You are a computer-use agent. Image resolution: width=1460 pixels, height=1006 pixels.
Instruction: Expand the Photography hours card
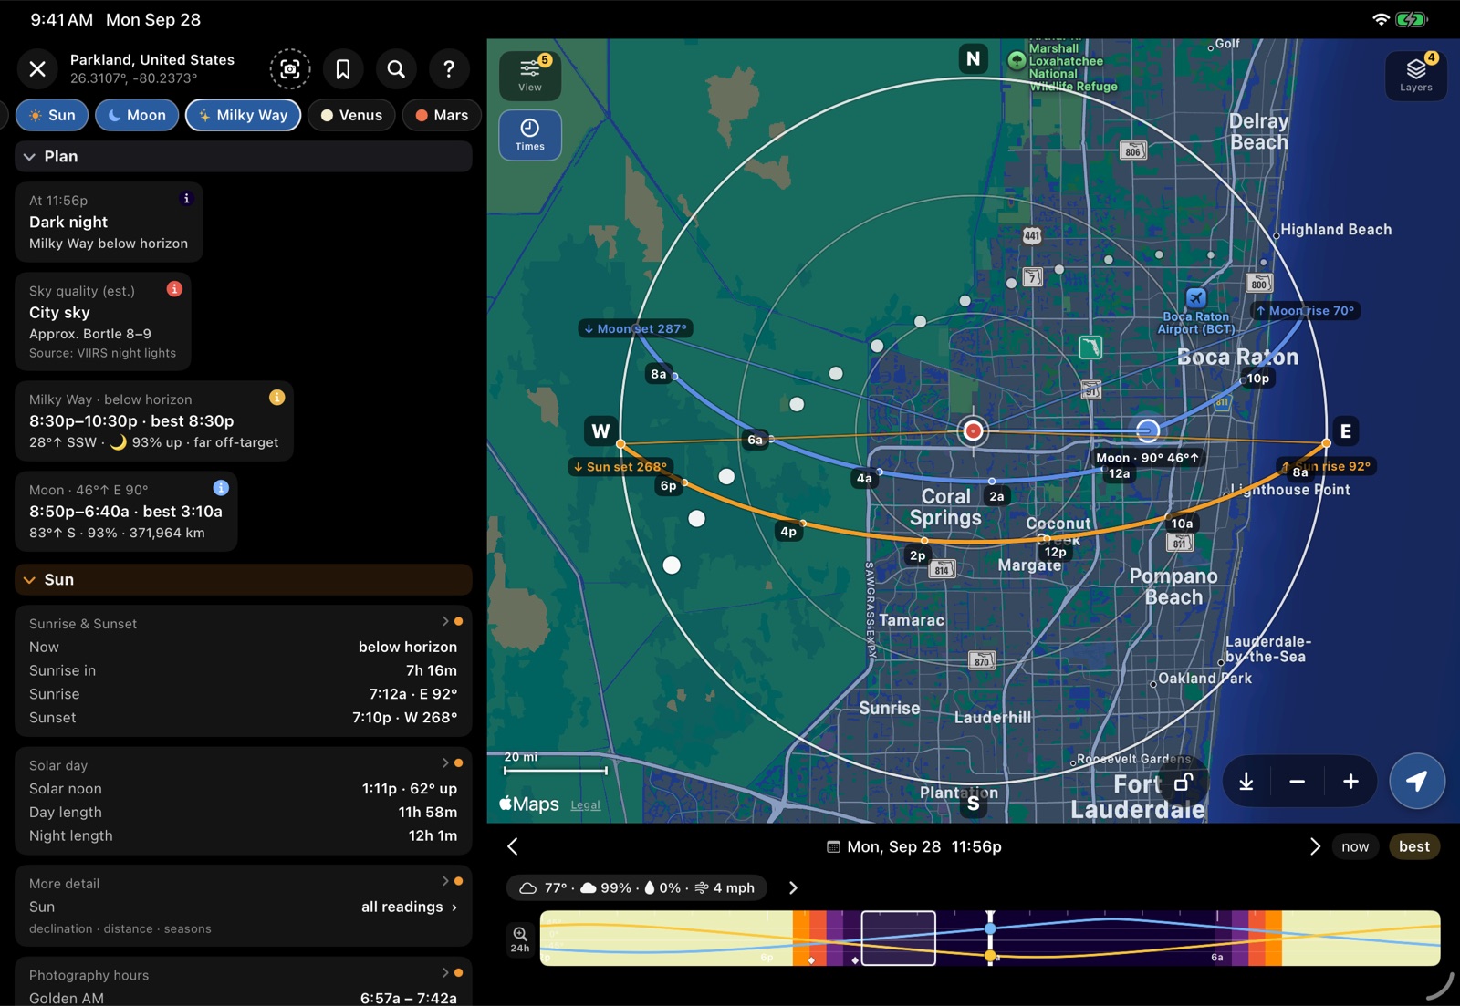pos(445,973)
